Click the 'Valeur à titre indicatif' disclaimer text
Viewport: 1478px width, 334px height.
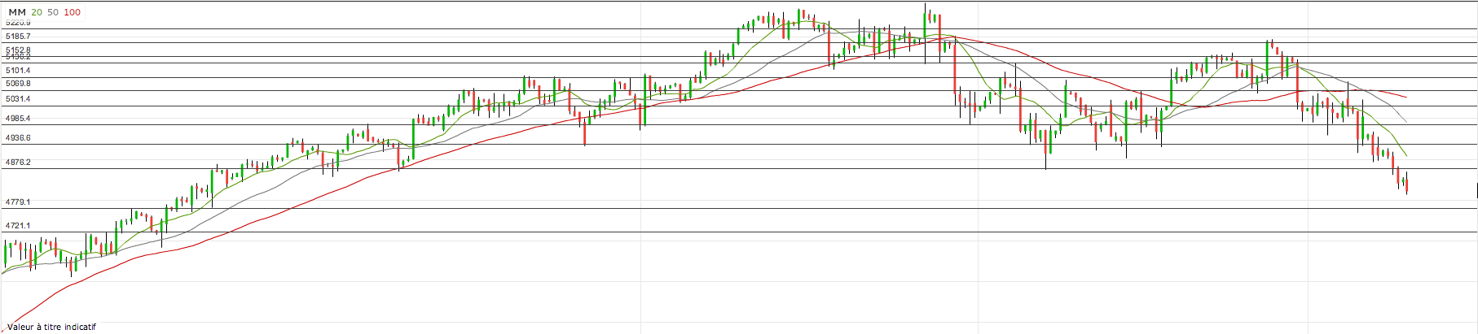point(51,327)
